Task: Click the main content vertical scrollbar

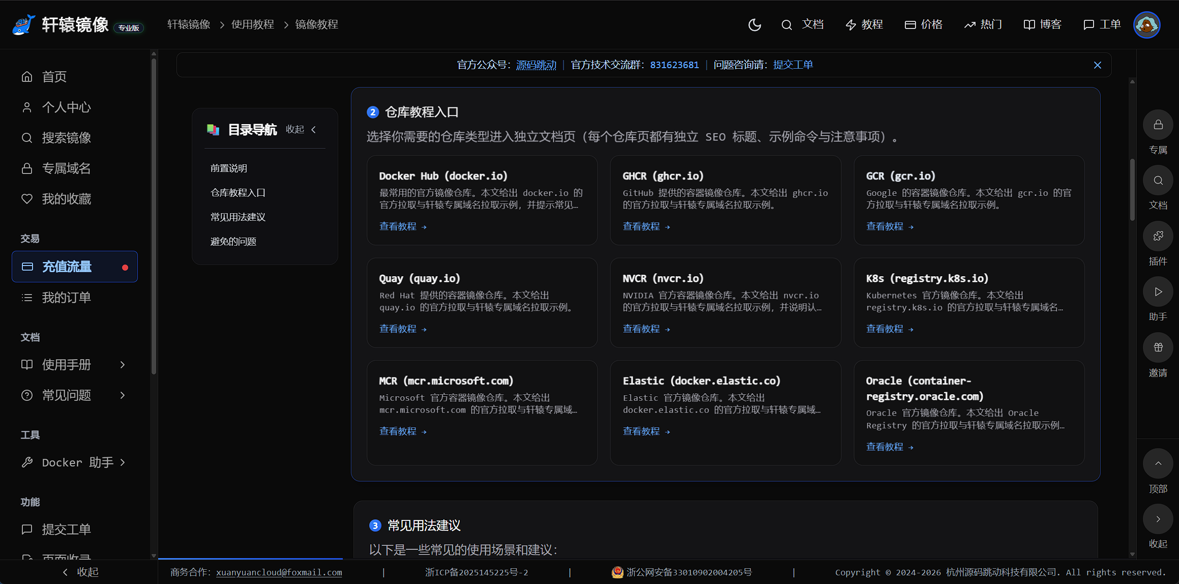Action: [1132, 190]
